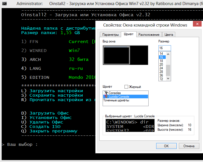This screenshot has width=203, height=162.
Task: Click the font size input field showing 16
Action: click(x=165, y=48)
